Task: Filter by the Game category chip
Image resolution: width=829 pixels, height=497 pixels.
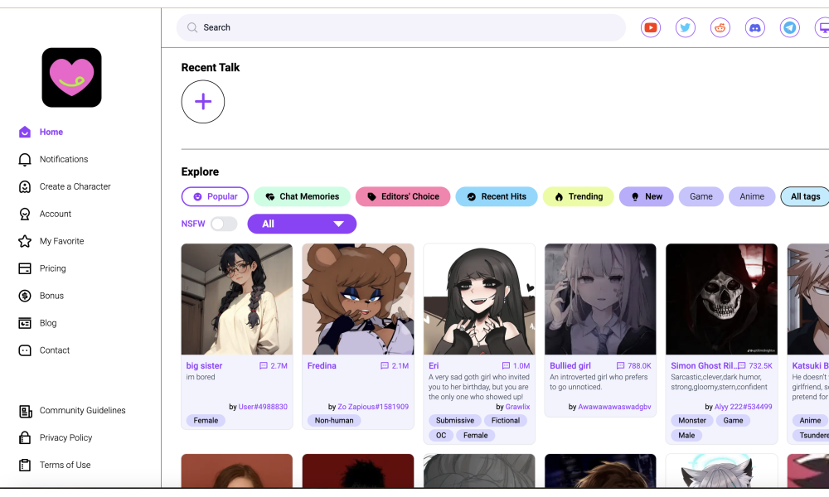Action: pos(701,196)
